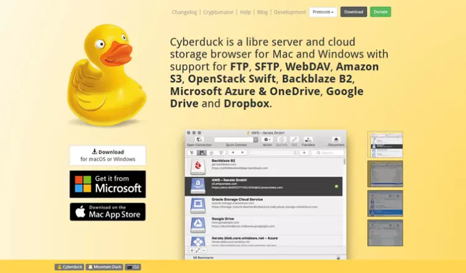Open the Help nav item
This screenshot has height=273, width=466.
click(245, 12)
